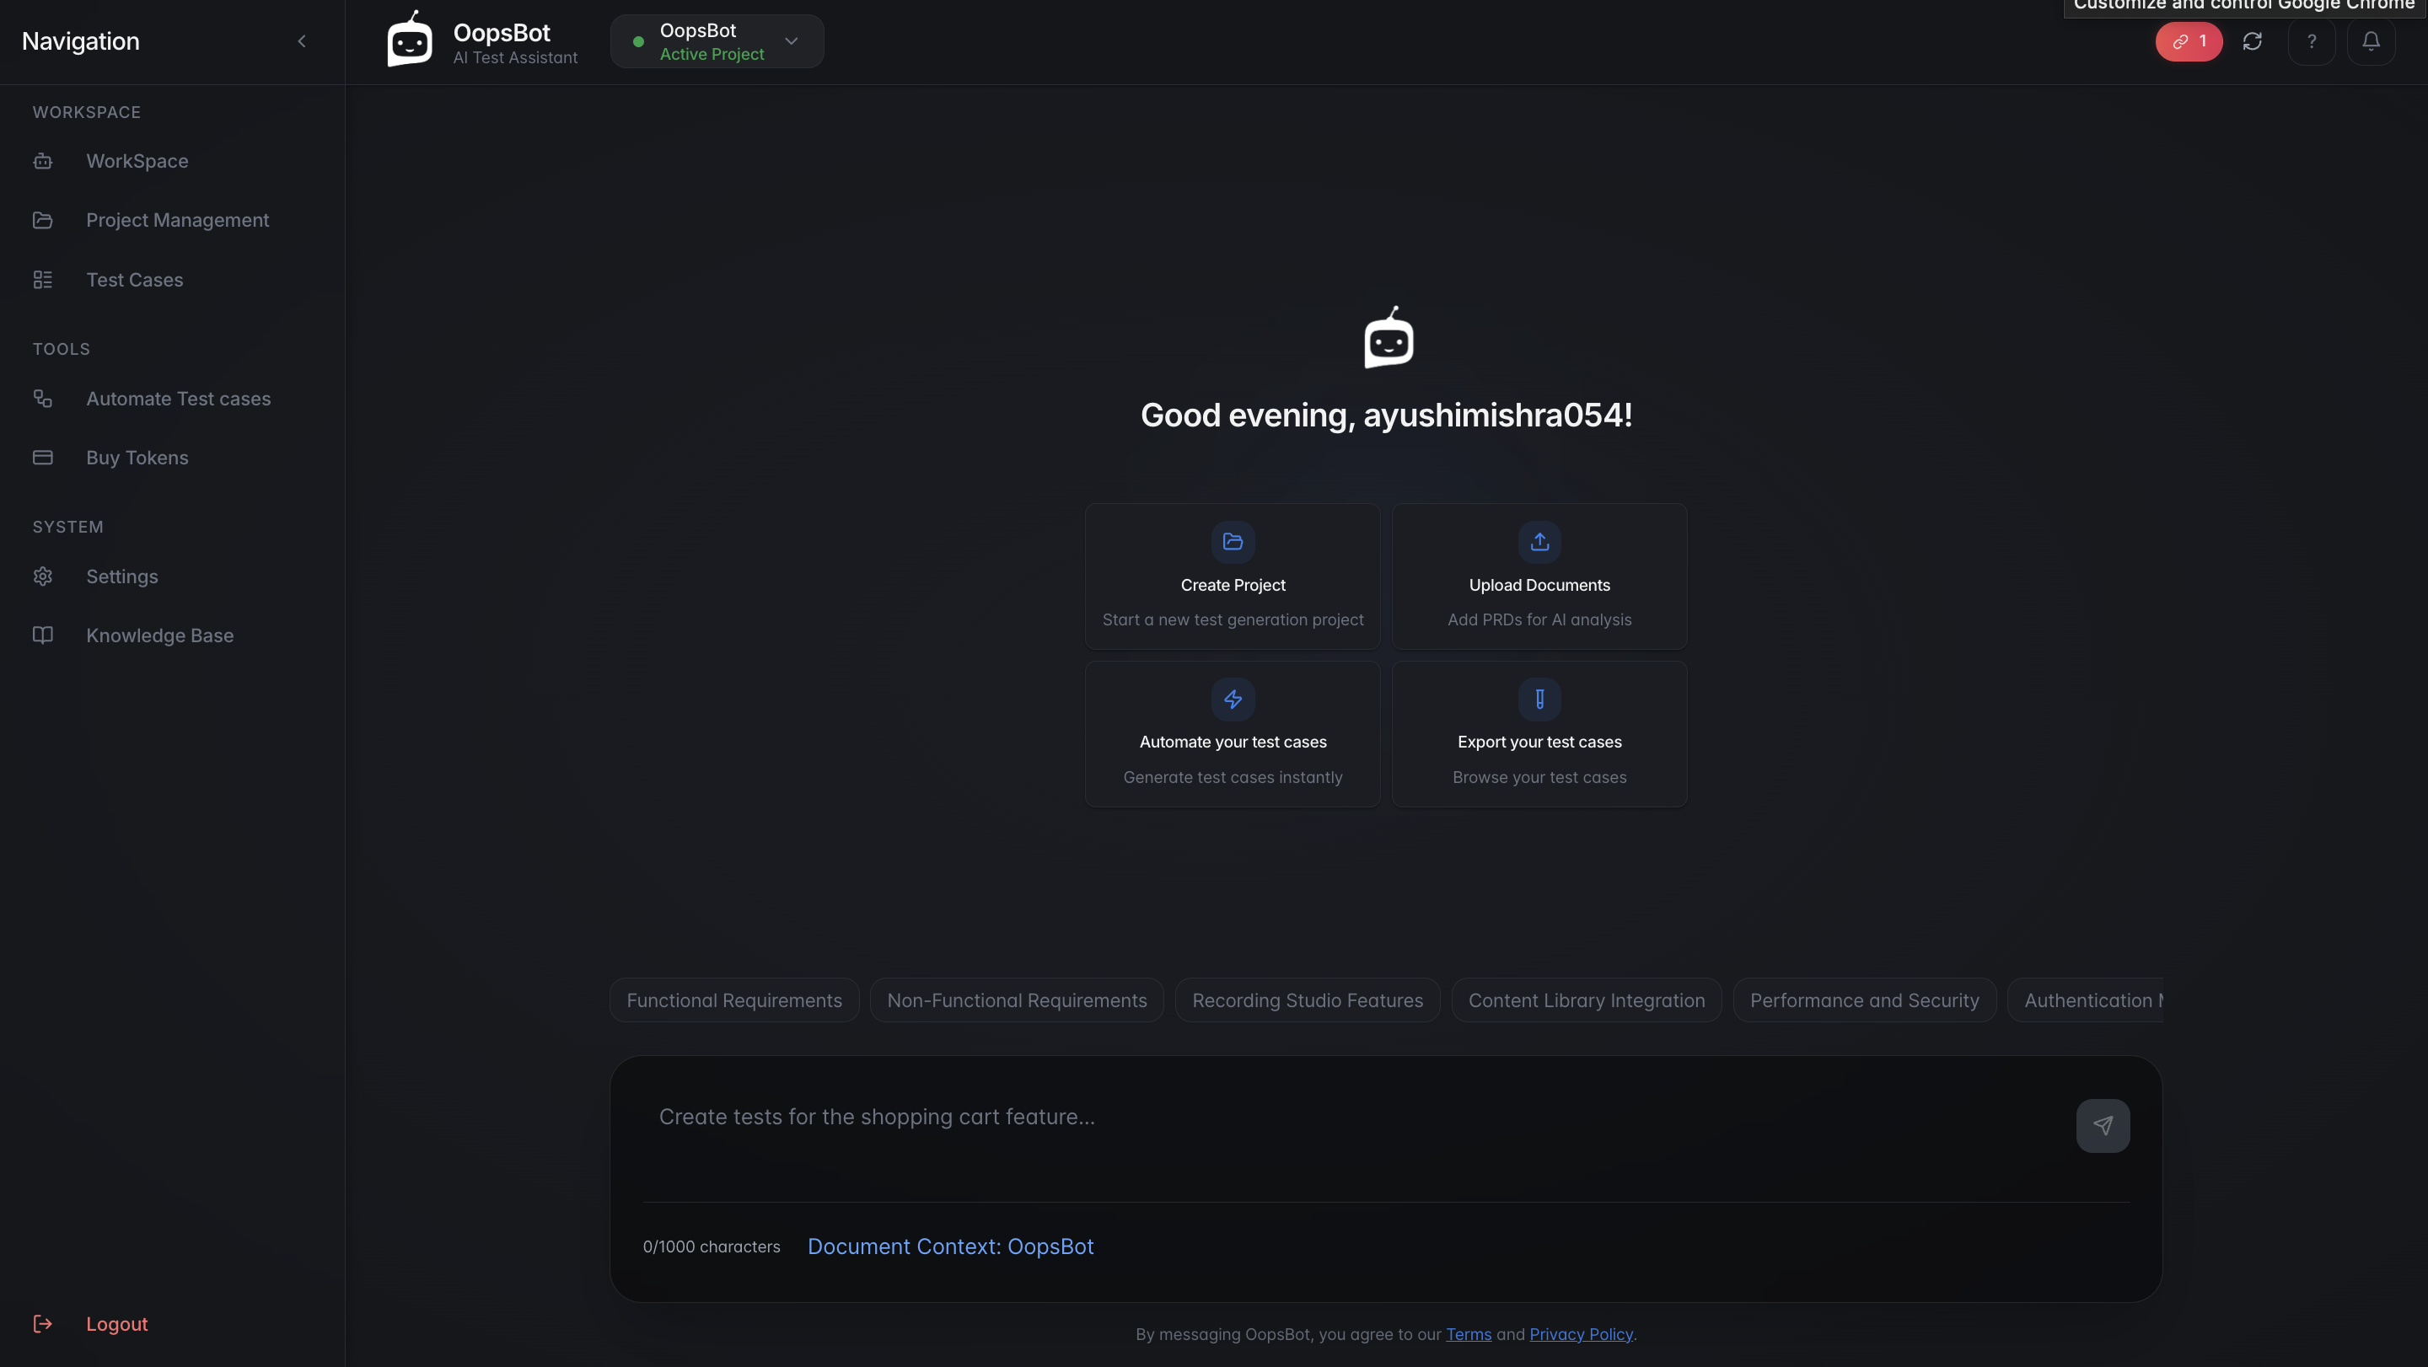This screenshot has width=2428, height=1367.
Task: Open the Knowledge Base book icon
Action: 42,635
